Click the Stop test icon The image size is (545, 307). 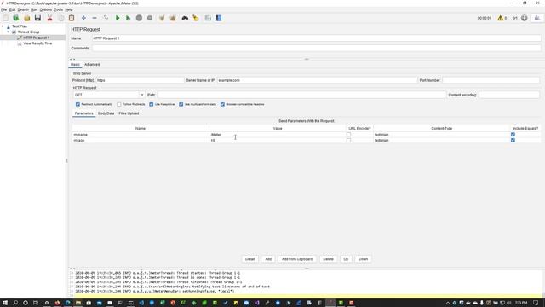pos(139,18)
